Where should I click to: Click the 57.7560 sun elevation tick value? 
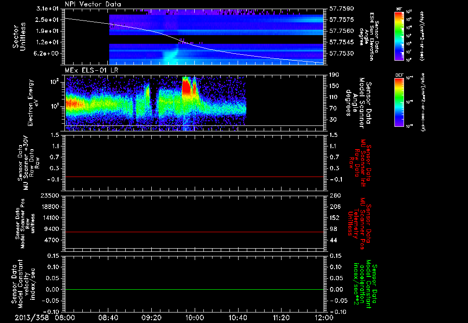tap(341, 31)
